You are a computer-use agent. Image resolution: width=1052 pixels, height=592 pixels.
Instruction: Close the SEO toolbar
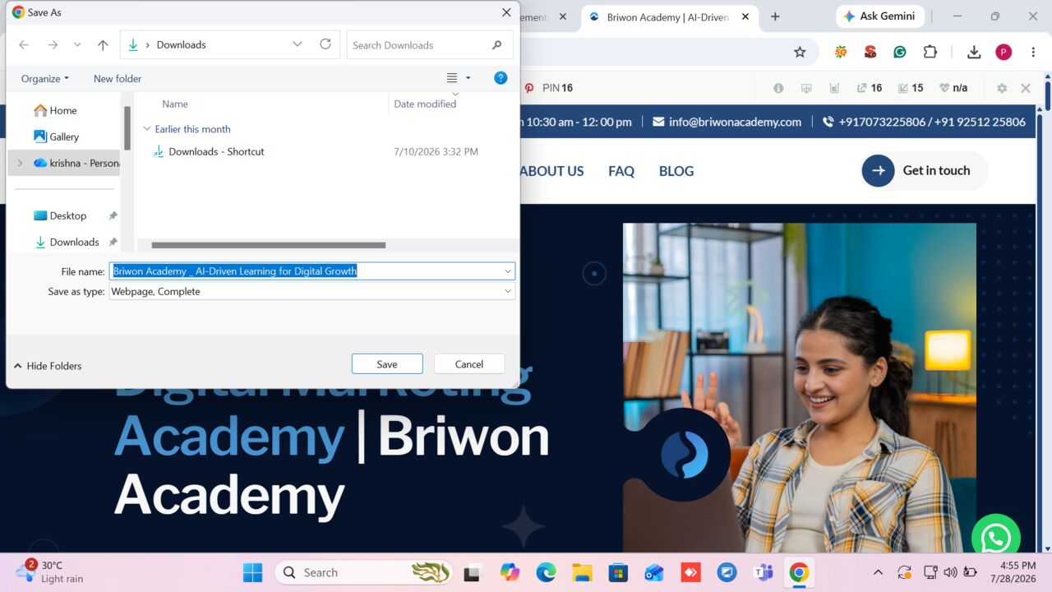[x=1026, y=88]
